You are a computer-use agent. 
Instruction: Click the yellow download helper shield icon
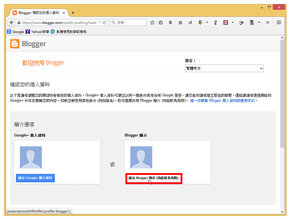(x=200, y=23)
